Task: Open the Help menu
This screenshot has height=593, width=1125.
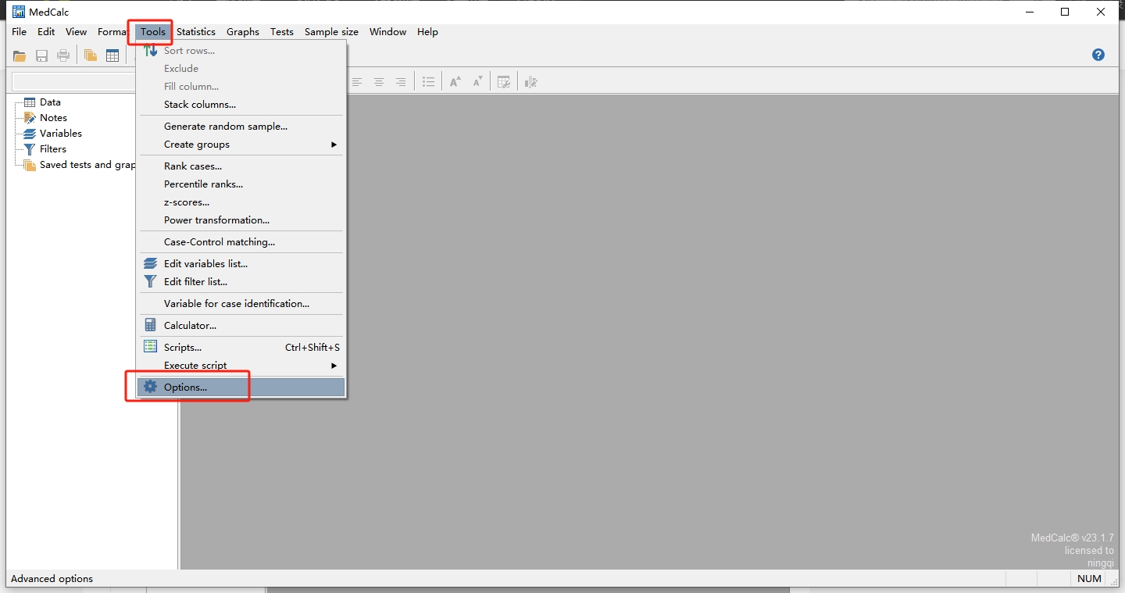Action: [x=427, y=32]
